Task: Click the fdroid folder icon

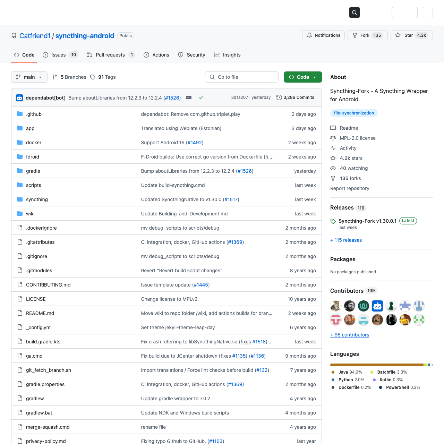Action: 20,156
